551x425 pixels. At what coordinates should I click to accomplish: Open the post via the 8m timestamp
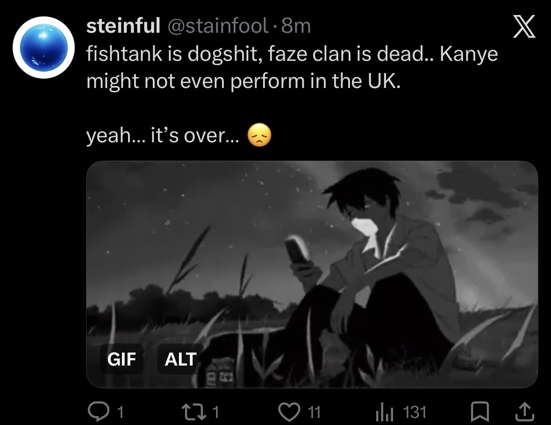pyautogui.click(x=296, y=26)
